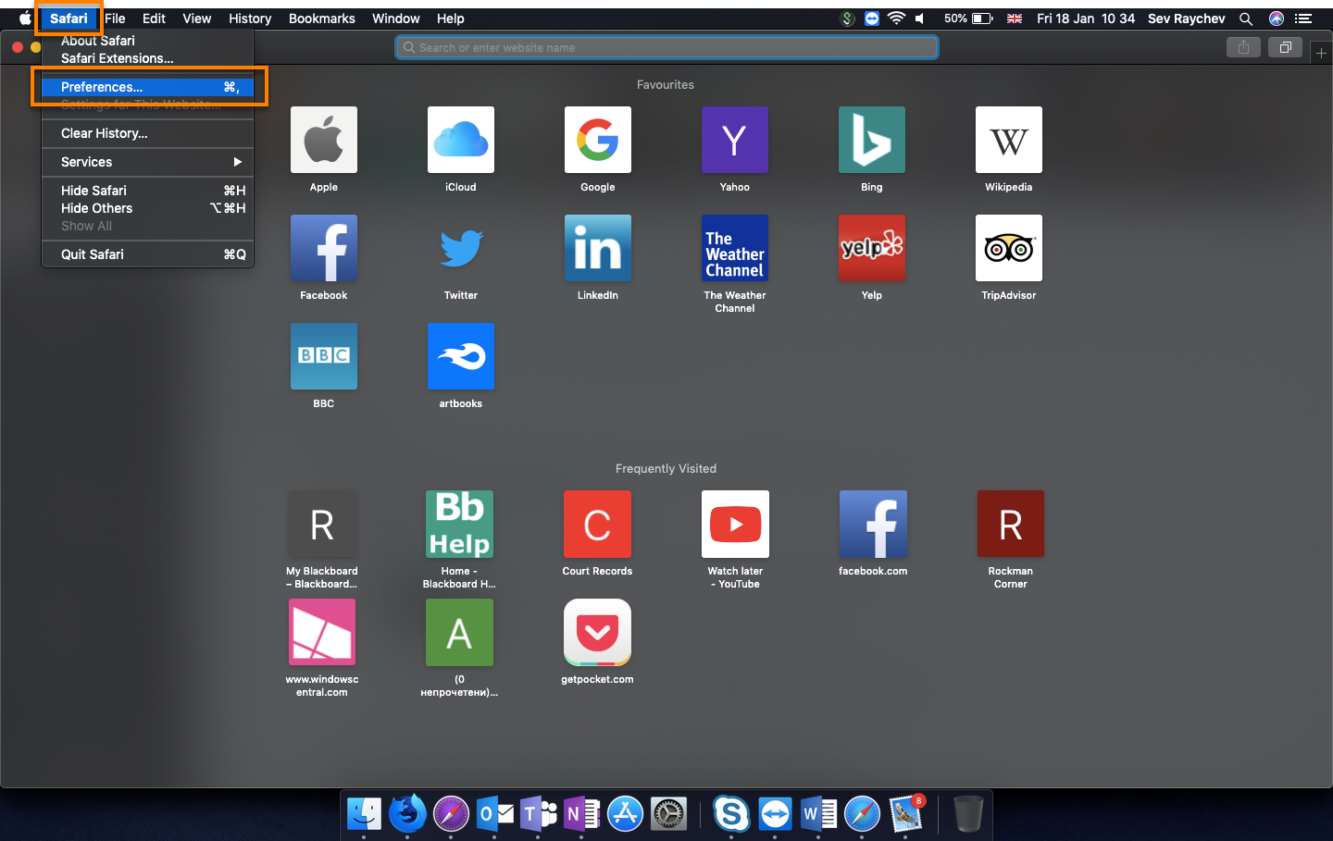
Task: Open the Yahoo favourite tile
Action: [x=735, y=140]
